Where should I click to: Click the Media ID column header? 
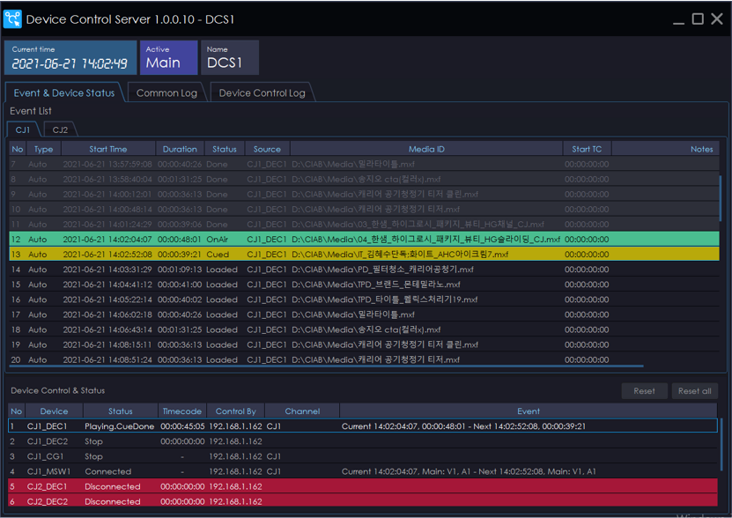point(426,149)
